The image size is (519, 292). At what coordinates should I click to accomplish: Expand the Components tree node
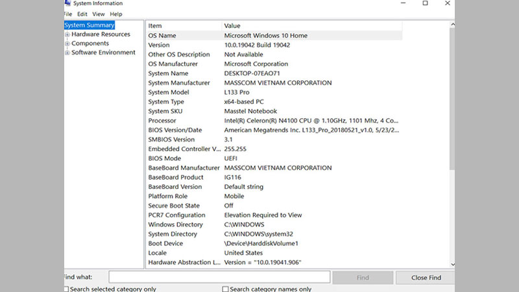[67, 43]
